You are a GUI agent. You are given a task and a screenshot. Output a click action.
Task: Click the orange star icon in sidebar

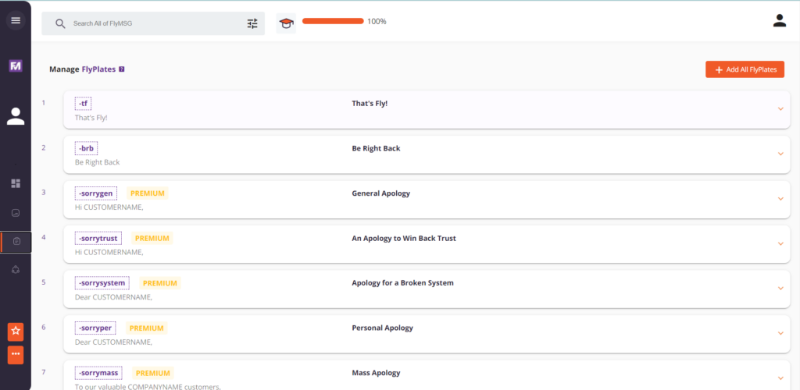(16, 331)
